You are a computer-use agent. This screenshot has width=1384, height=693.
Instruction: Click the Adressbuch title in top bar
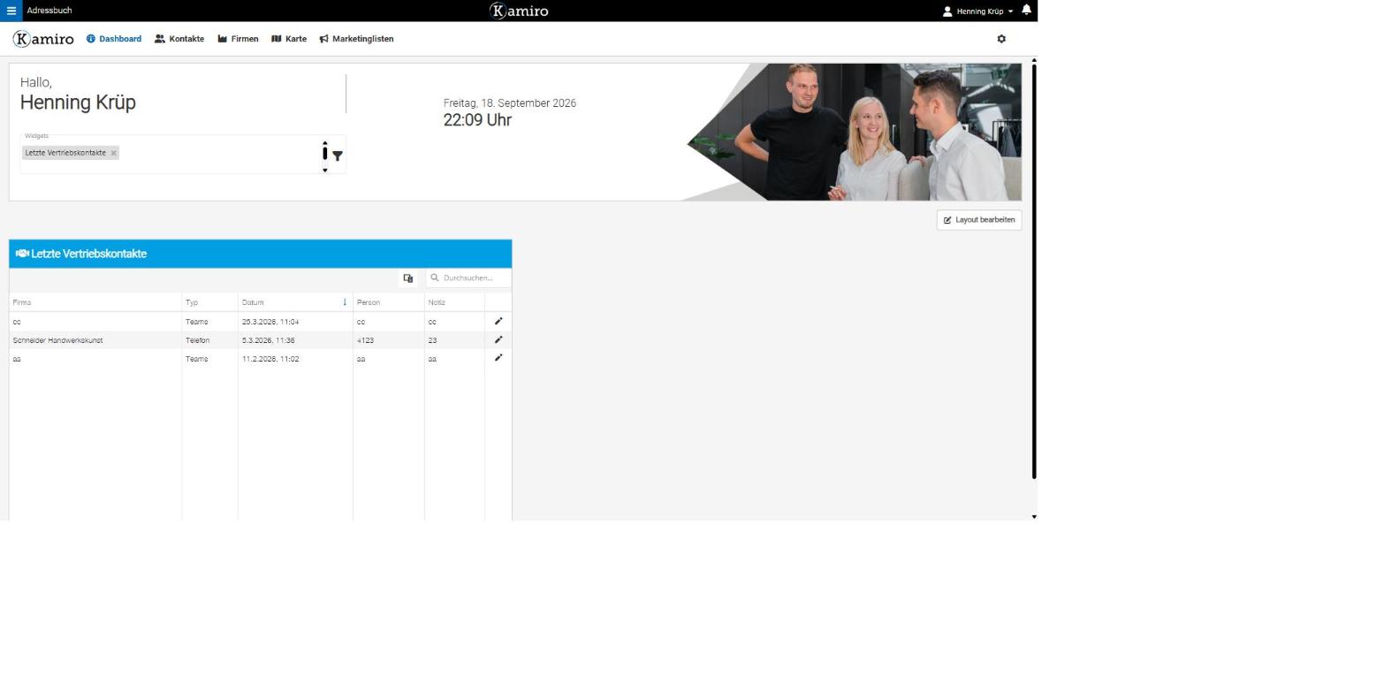point(49,11)
